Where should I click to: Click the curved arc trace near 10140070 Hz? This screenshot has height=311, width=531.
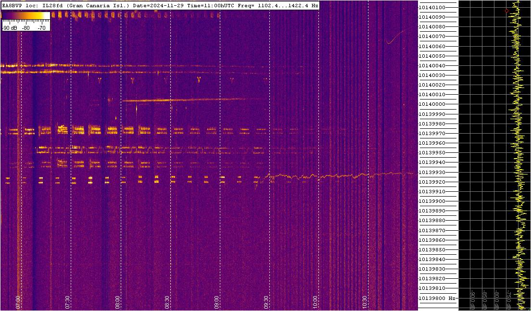[393, 38]
